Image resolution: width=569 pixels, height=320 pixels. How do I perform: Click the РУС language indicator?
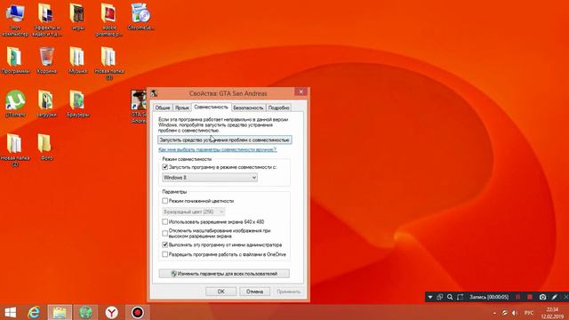pyautogui.click(x=529, y=313)
